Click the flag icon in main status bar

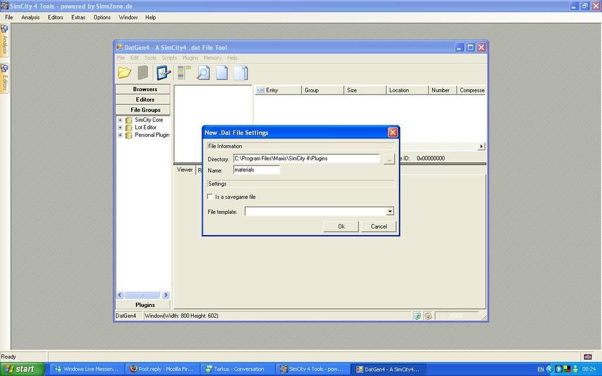[588, 357]
